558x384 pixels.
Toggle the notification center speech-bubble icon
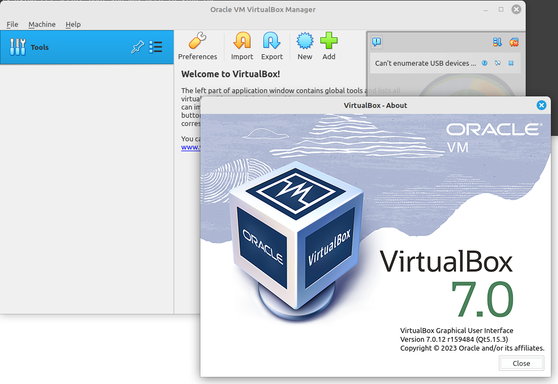coord(377,42)
